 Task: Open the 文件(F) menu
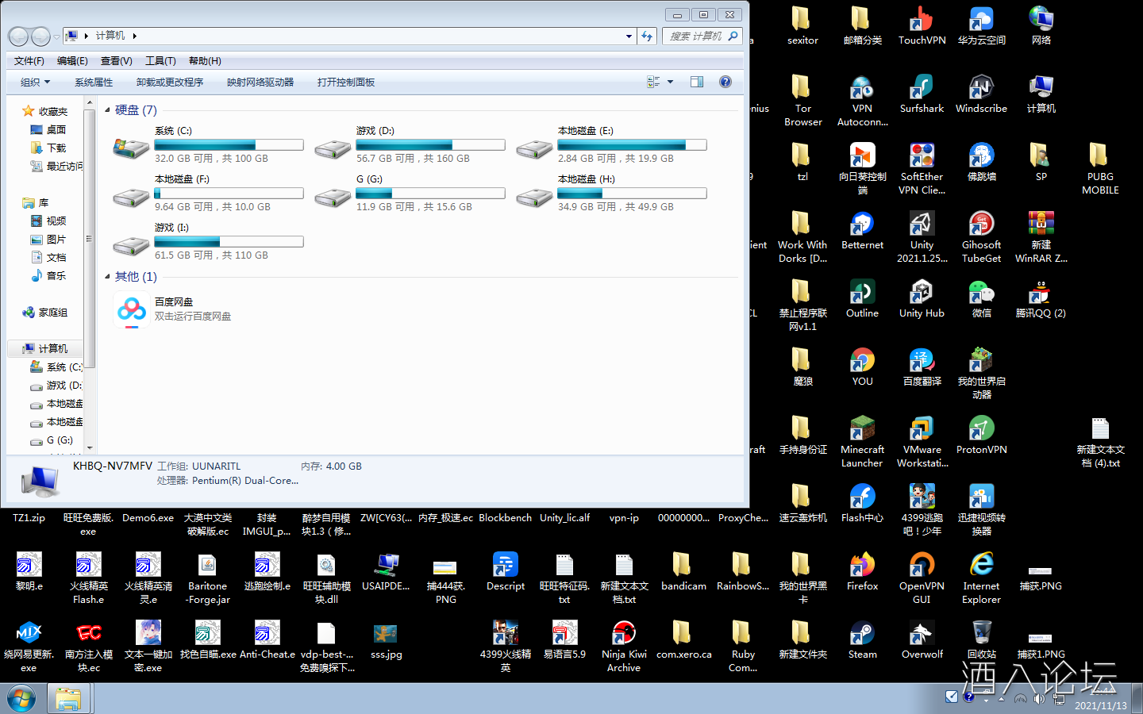point(29,61)
